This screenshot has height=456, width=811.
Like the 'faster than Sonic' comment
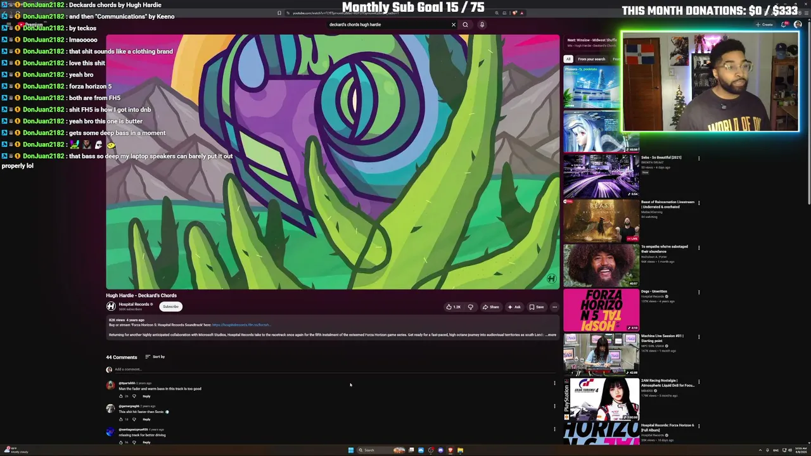(x=120, y=419)
